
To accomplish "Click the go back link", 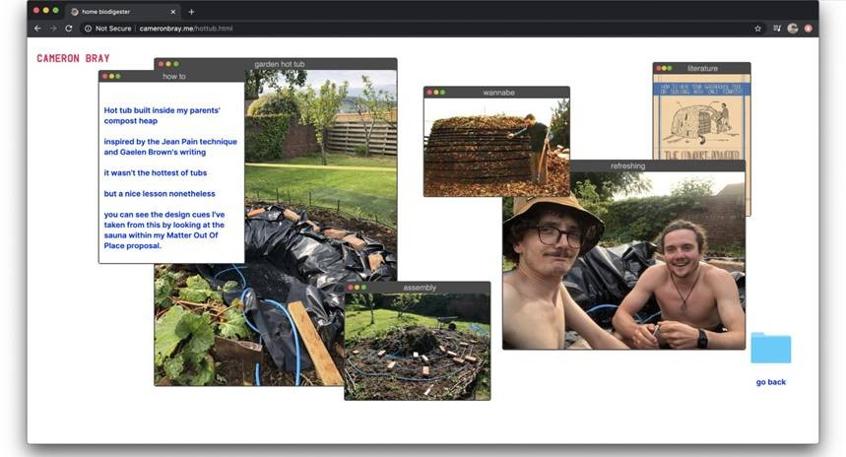I will (770, 382).
